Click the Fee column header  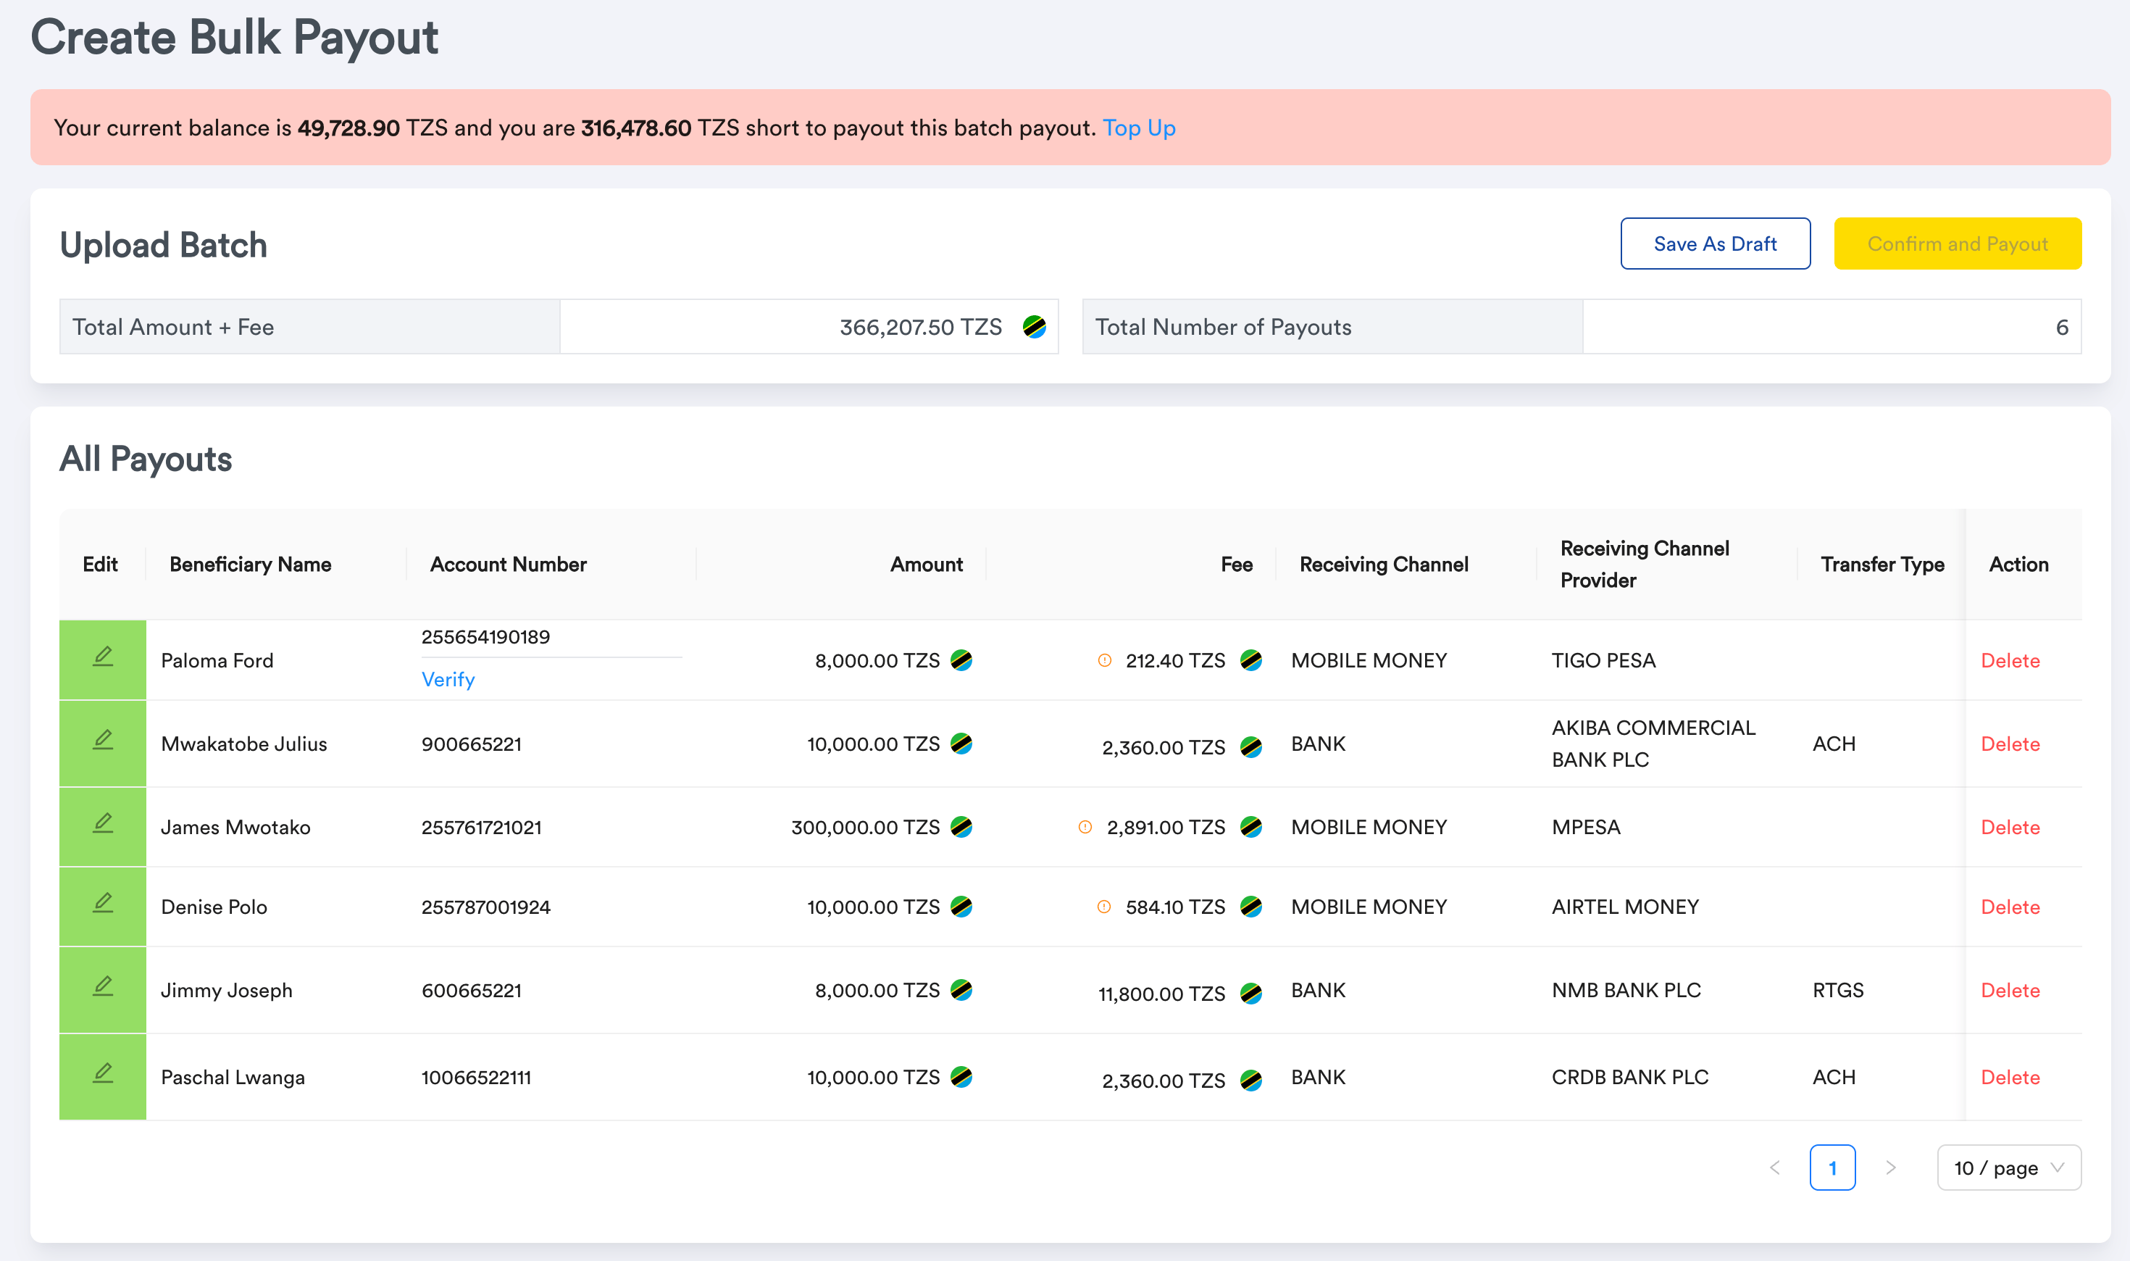(1237, 565)
